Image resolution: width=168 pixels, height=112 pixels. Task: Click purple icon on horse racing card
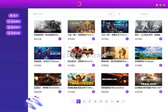127,65
